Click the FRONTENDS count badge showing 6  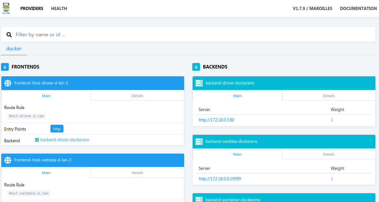pyautogui.click(x=5, y=67)
